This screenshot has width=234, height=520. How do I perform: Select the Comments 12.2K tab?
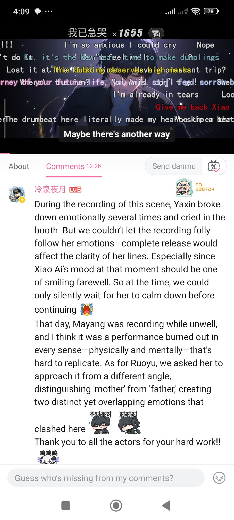(74, 166)
